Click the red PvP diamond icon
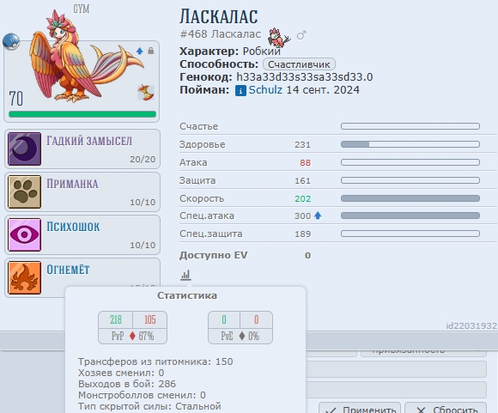 (132, 336)
